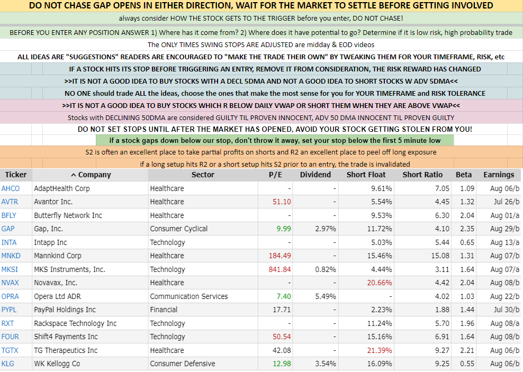Screen dimensions: 523x372
Task: Select the Opera Ltd ADR cell
Action: pos(90,296)
